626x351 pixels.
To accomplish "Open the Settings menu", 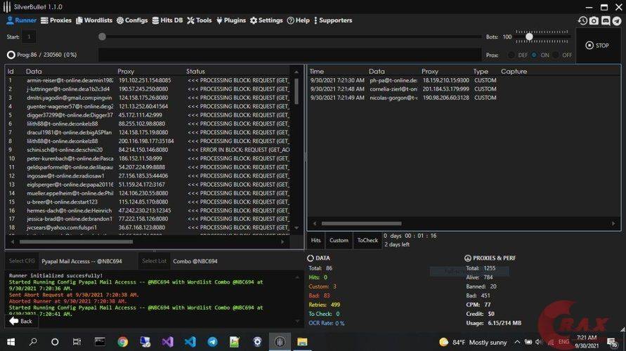I will 266,20.
